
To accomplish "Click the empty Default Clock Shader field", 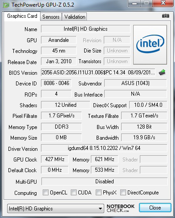I will [x=154, y=170].
